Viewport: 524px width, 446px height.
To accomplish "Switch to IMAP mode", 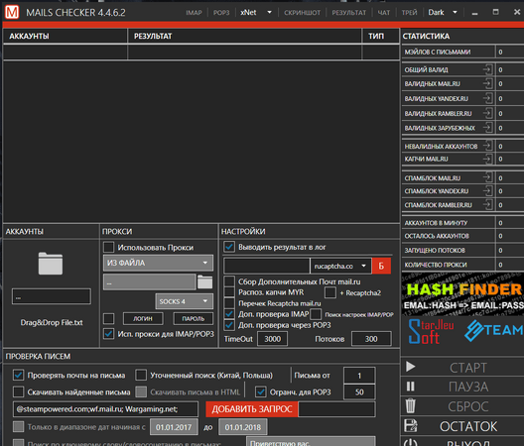I will tap(194, 13).
